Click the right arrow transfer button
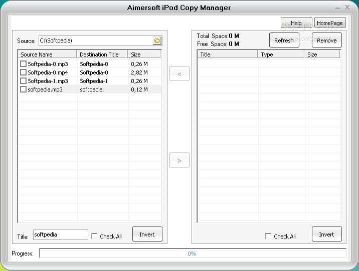The width and height of the screenshot is (359, 271). (179, 160)
